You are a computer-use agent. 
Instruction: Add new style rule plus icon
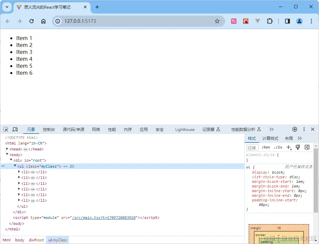[x=289, y=147]
